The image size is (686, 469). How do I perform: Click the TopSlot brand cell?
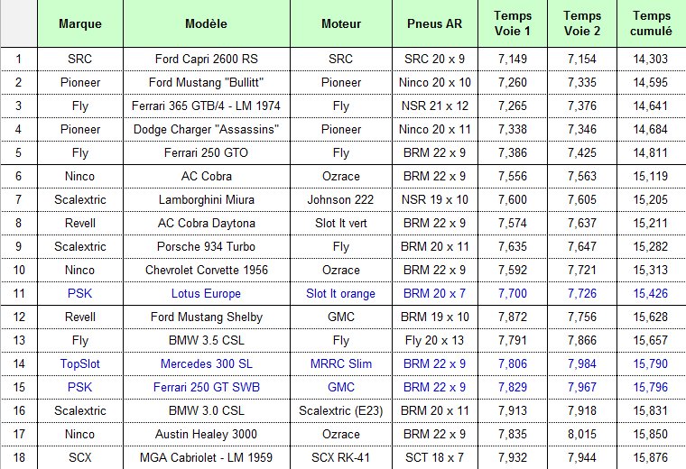tap(79, 363)
